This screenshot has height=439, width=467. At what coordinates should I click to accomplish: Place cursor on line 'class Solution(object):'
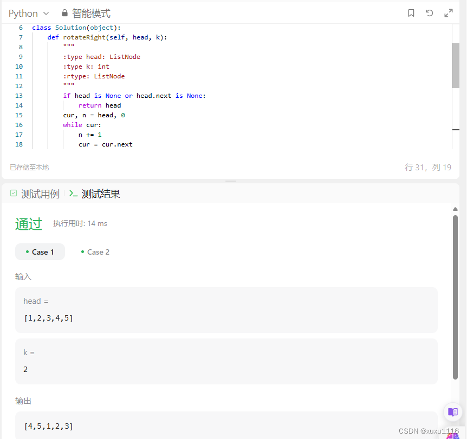tap(76, 28)
